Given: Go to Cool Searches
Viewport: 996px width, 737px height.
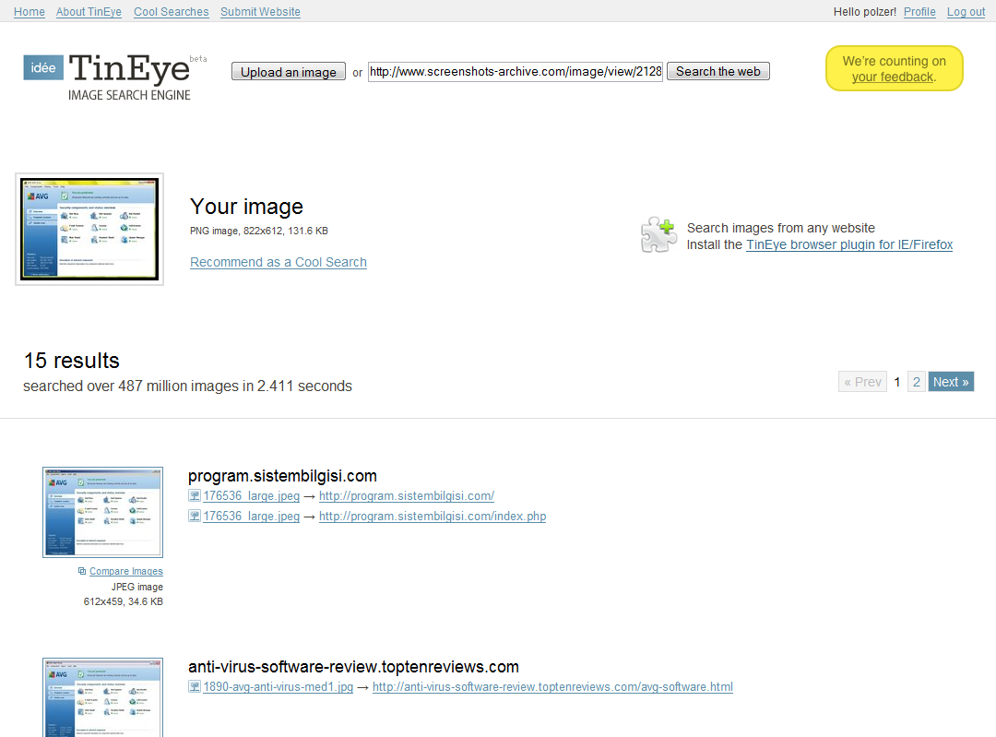Looking at the screenshot, I should pos(171,11).
